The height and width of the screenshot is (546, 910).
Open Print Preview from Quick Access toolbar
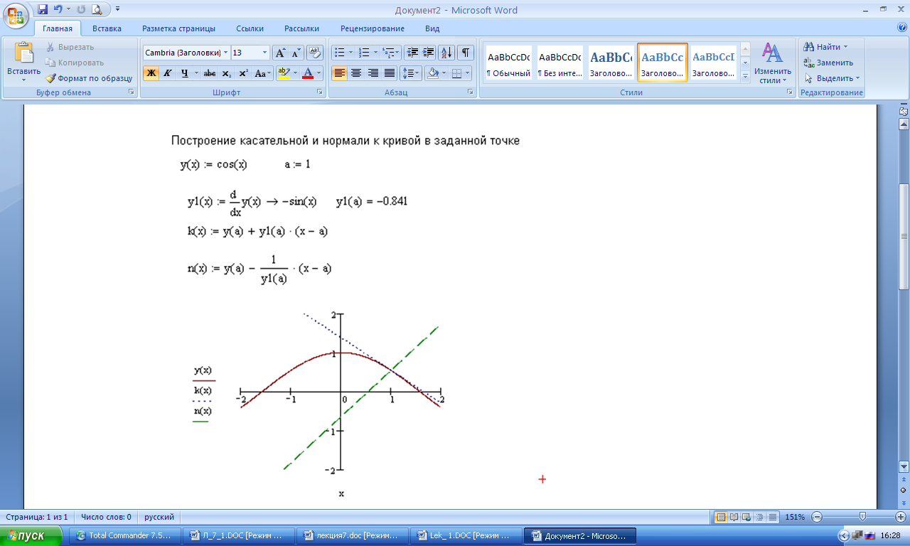coord(96,10)
